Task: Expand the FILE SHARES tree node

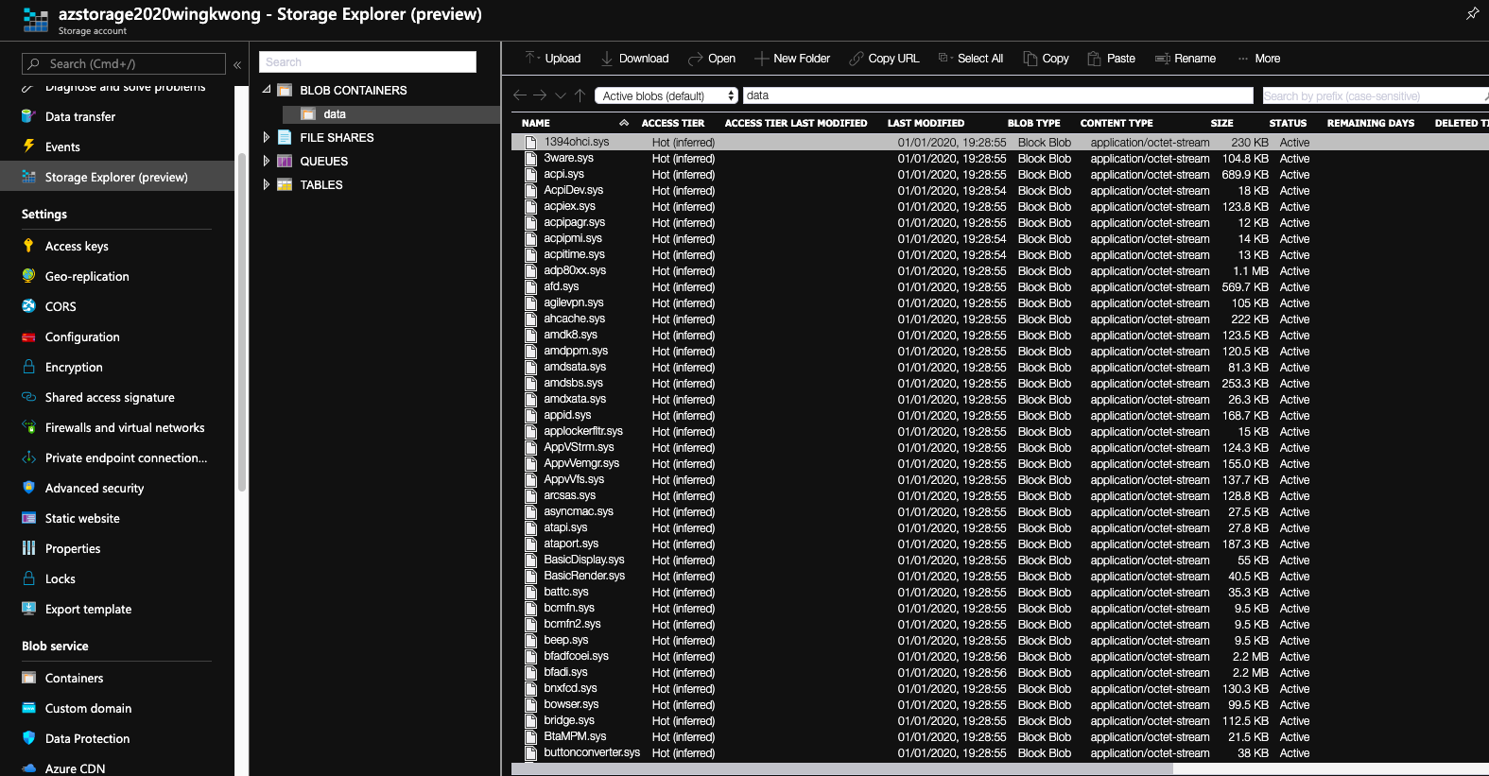Action: (x=267, y=137)
